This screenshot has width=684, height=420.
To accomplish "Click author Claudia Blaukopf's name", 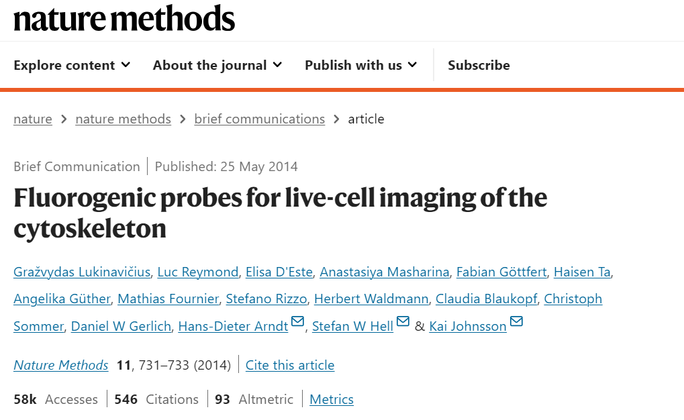I will tap(485, 299).
